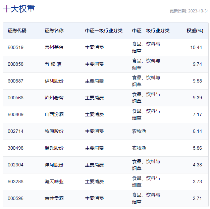Click security code 603288
Viewport: 210px width, 209px height.
click(x=15, y=181)
